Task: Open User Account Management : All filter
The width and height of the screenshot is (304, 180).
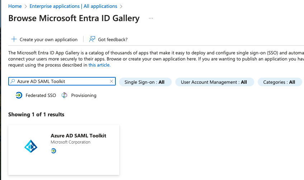Action: pos(215,82)
